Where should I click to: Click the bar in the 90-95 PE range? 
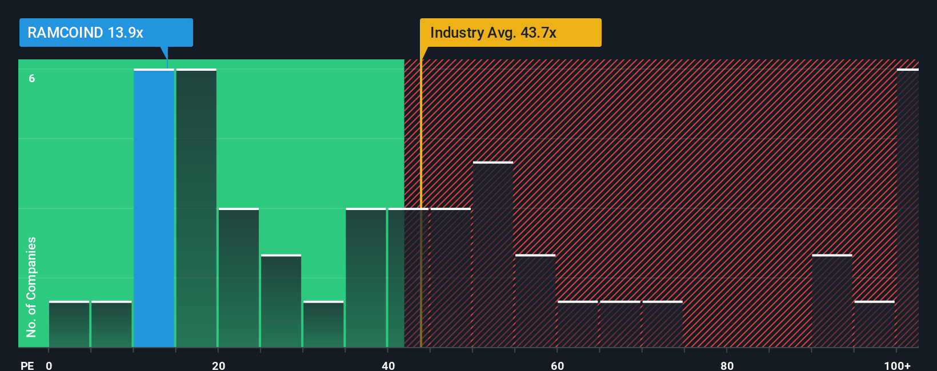coord(832,301)
